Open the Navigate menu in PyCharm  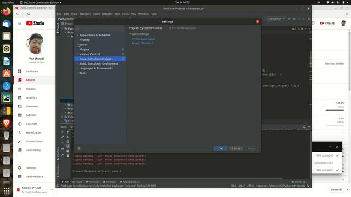[x=86, y=14]
